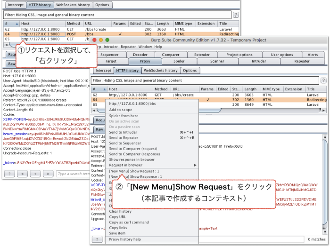330x247 pixels.
Task: Click the green zoom button of front window
Action: [x=107, y=40]
